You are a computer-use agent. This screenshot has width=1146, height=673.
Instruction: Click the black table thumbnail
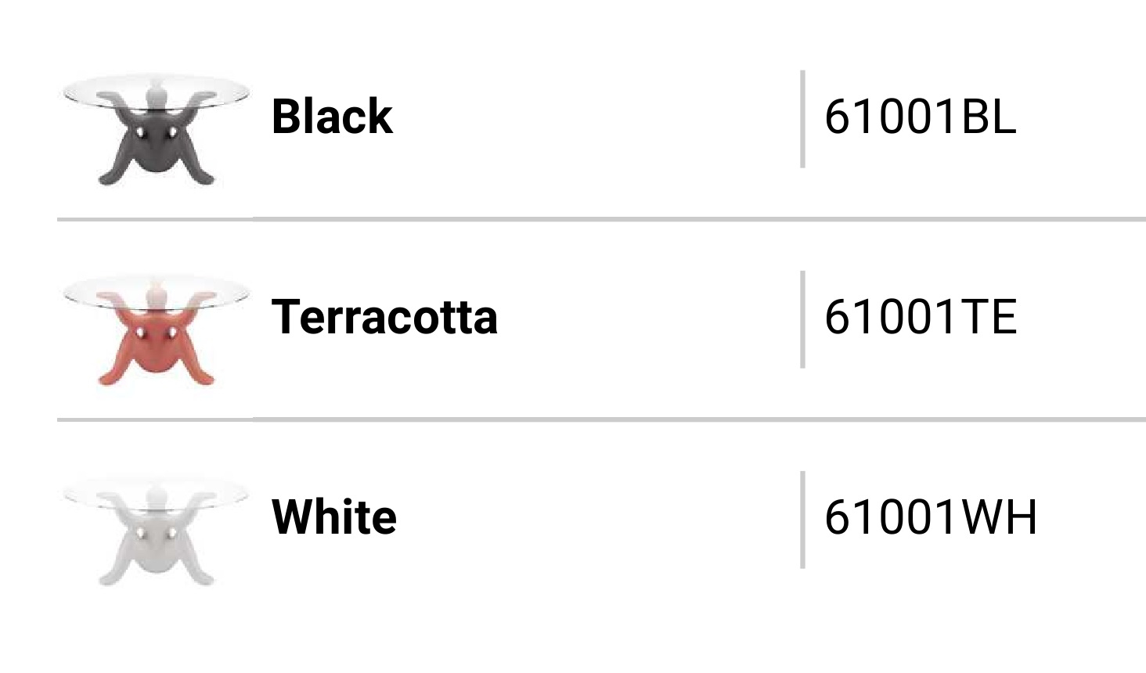(157, 131)
